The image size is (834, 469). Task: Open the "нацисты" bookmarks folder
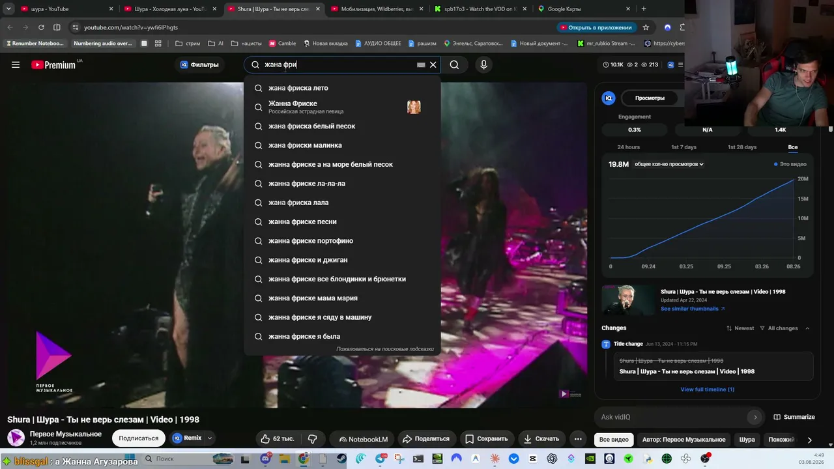point(245,44)
